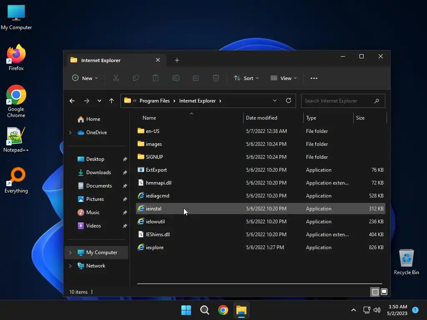The height and width of the screenshot is (320, 427).
Task: Click Internet Explorer breadcrumb segment
Action: (197, 101)
